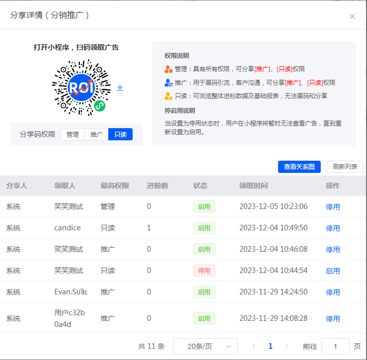Click 共 11 条 total count text
Viewport: 367px width, 360px height.
[151, 346]
